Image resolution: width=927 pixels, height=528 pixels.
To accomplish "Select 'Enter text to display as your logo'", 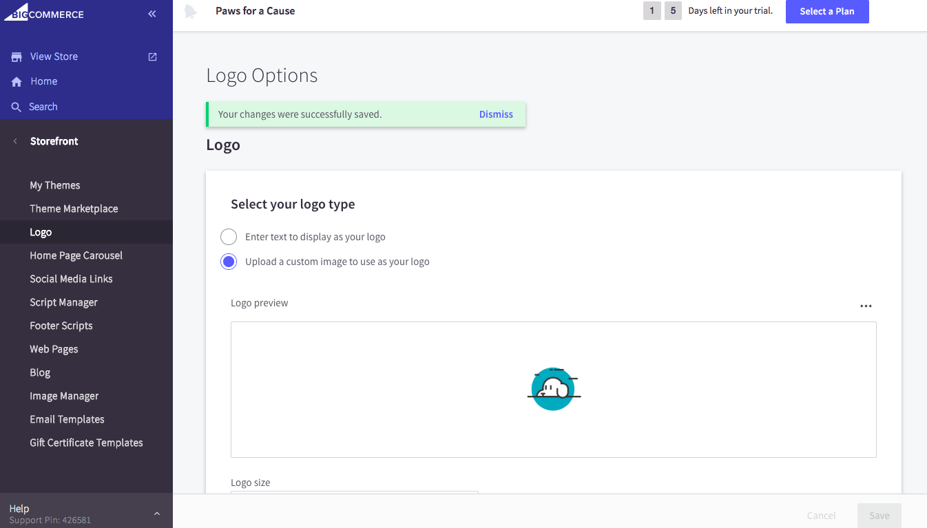I will [229, 237].
